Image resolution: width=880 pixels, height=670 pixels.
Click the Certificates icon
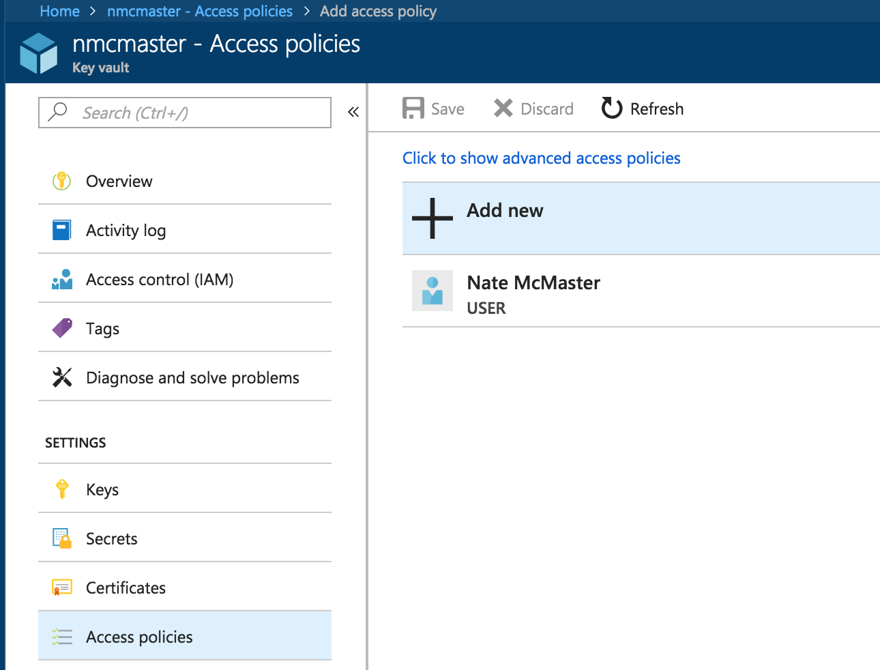(x=62, y=587)
